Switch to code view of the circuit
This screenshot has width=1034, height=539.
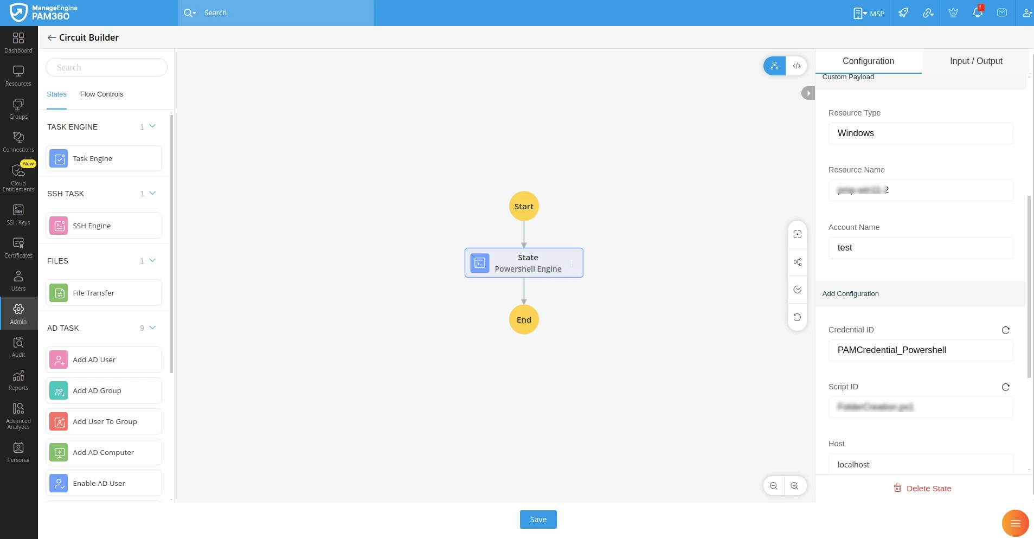(x=796, y=66)
